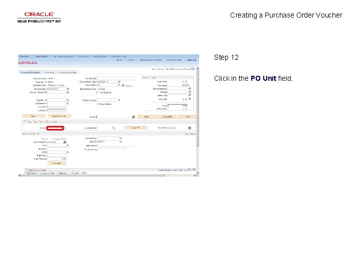Click in the Description field
Viewport: 361px width, 271px height.
click(115, 146)
